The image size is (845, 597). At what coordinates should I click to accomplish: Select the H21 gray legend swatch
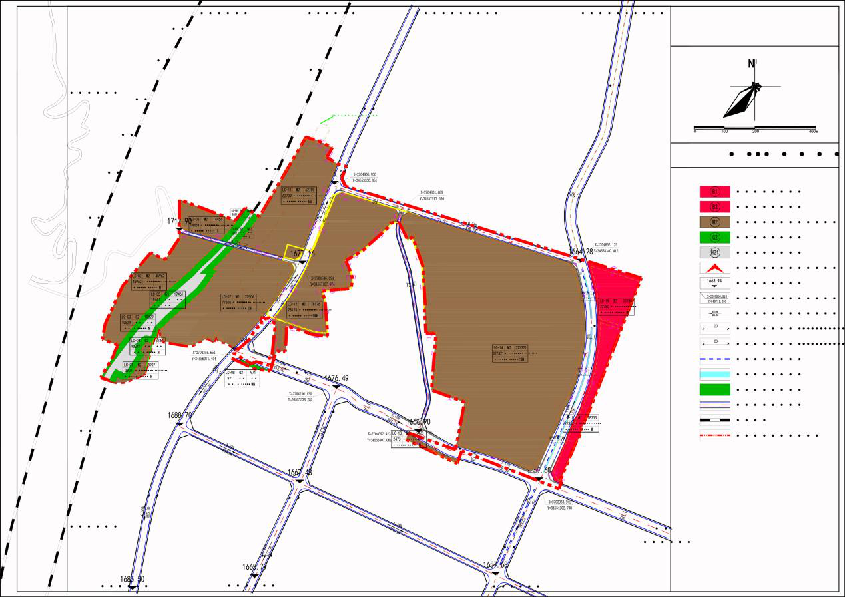(x=714, y=253)
